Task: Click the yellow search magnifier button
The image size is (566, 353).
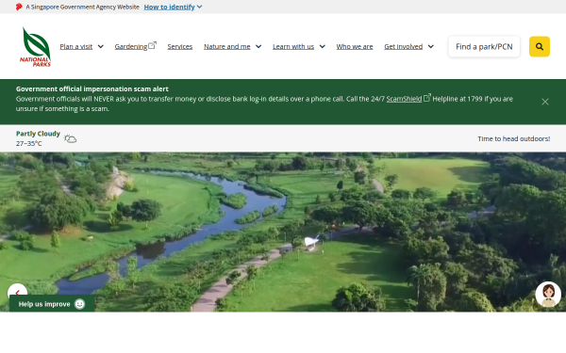Action: [540, 46]
